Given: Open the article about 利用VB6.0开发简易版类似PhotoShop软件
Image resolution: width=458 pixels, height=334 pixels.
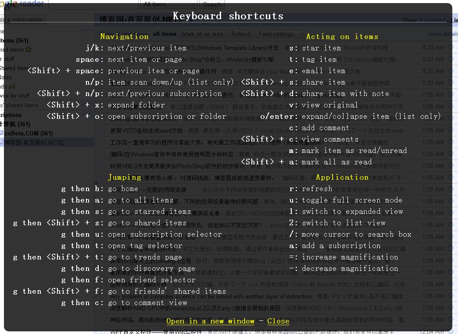Looking at the screenshot, I should coord(177,166).
